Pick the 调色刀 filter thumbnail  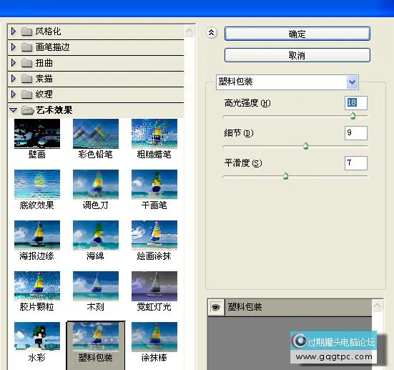coord(96,185)
